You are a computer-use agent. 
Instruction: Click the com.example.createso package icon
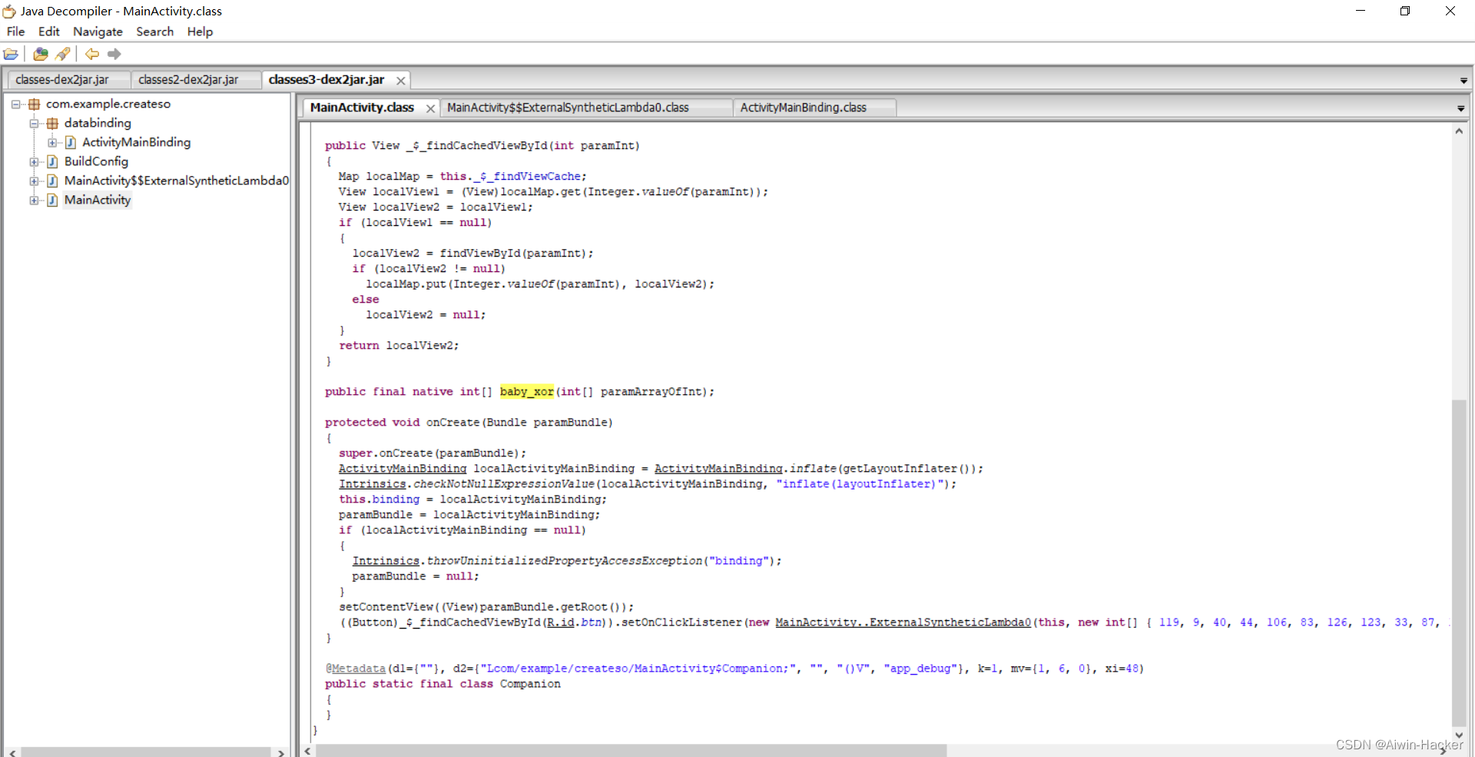pos(34,104)
